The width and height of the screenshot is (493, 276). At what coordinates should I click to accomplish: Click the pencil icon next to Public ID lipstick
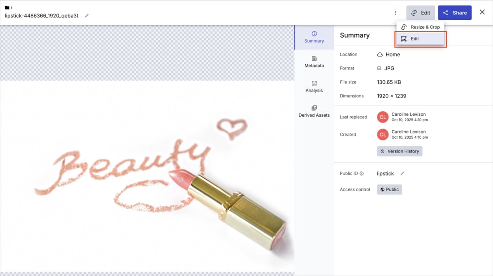(x=402, y=174)
